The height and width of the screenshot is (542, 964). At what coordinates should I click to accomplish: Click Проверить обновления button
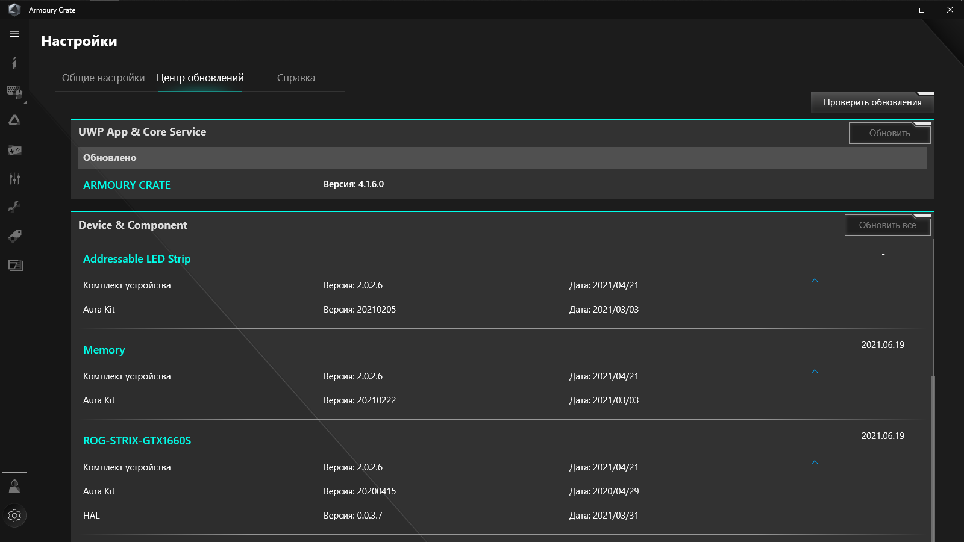coord(872,102)
